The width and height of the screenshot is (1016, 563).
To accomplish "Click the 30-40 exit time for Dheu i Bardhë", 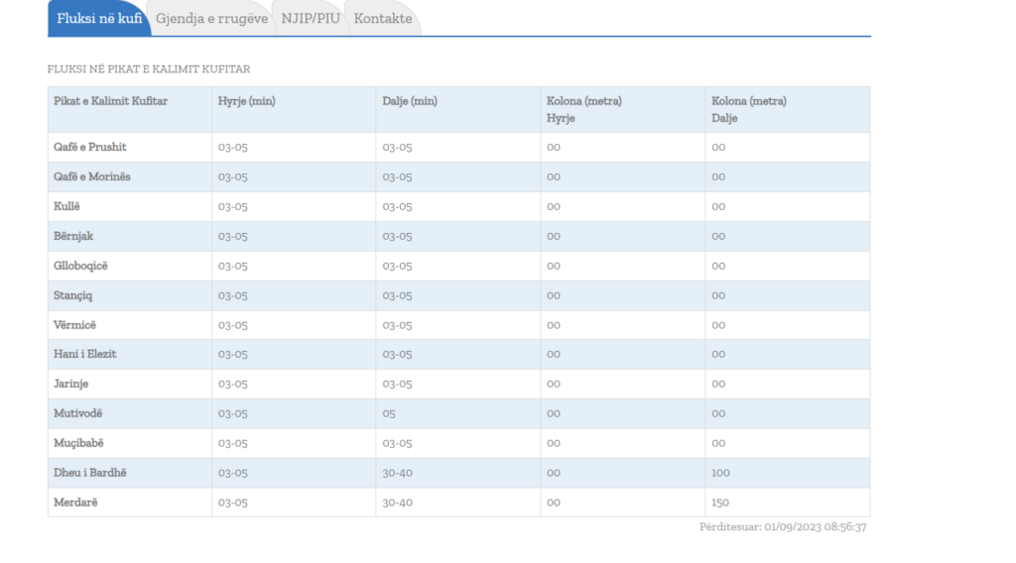I will coord(397,473).
